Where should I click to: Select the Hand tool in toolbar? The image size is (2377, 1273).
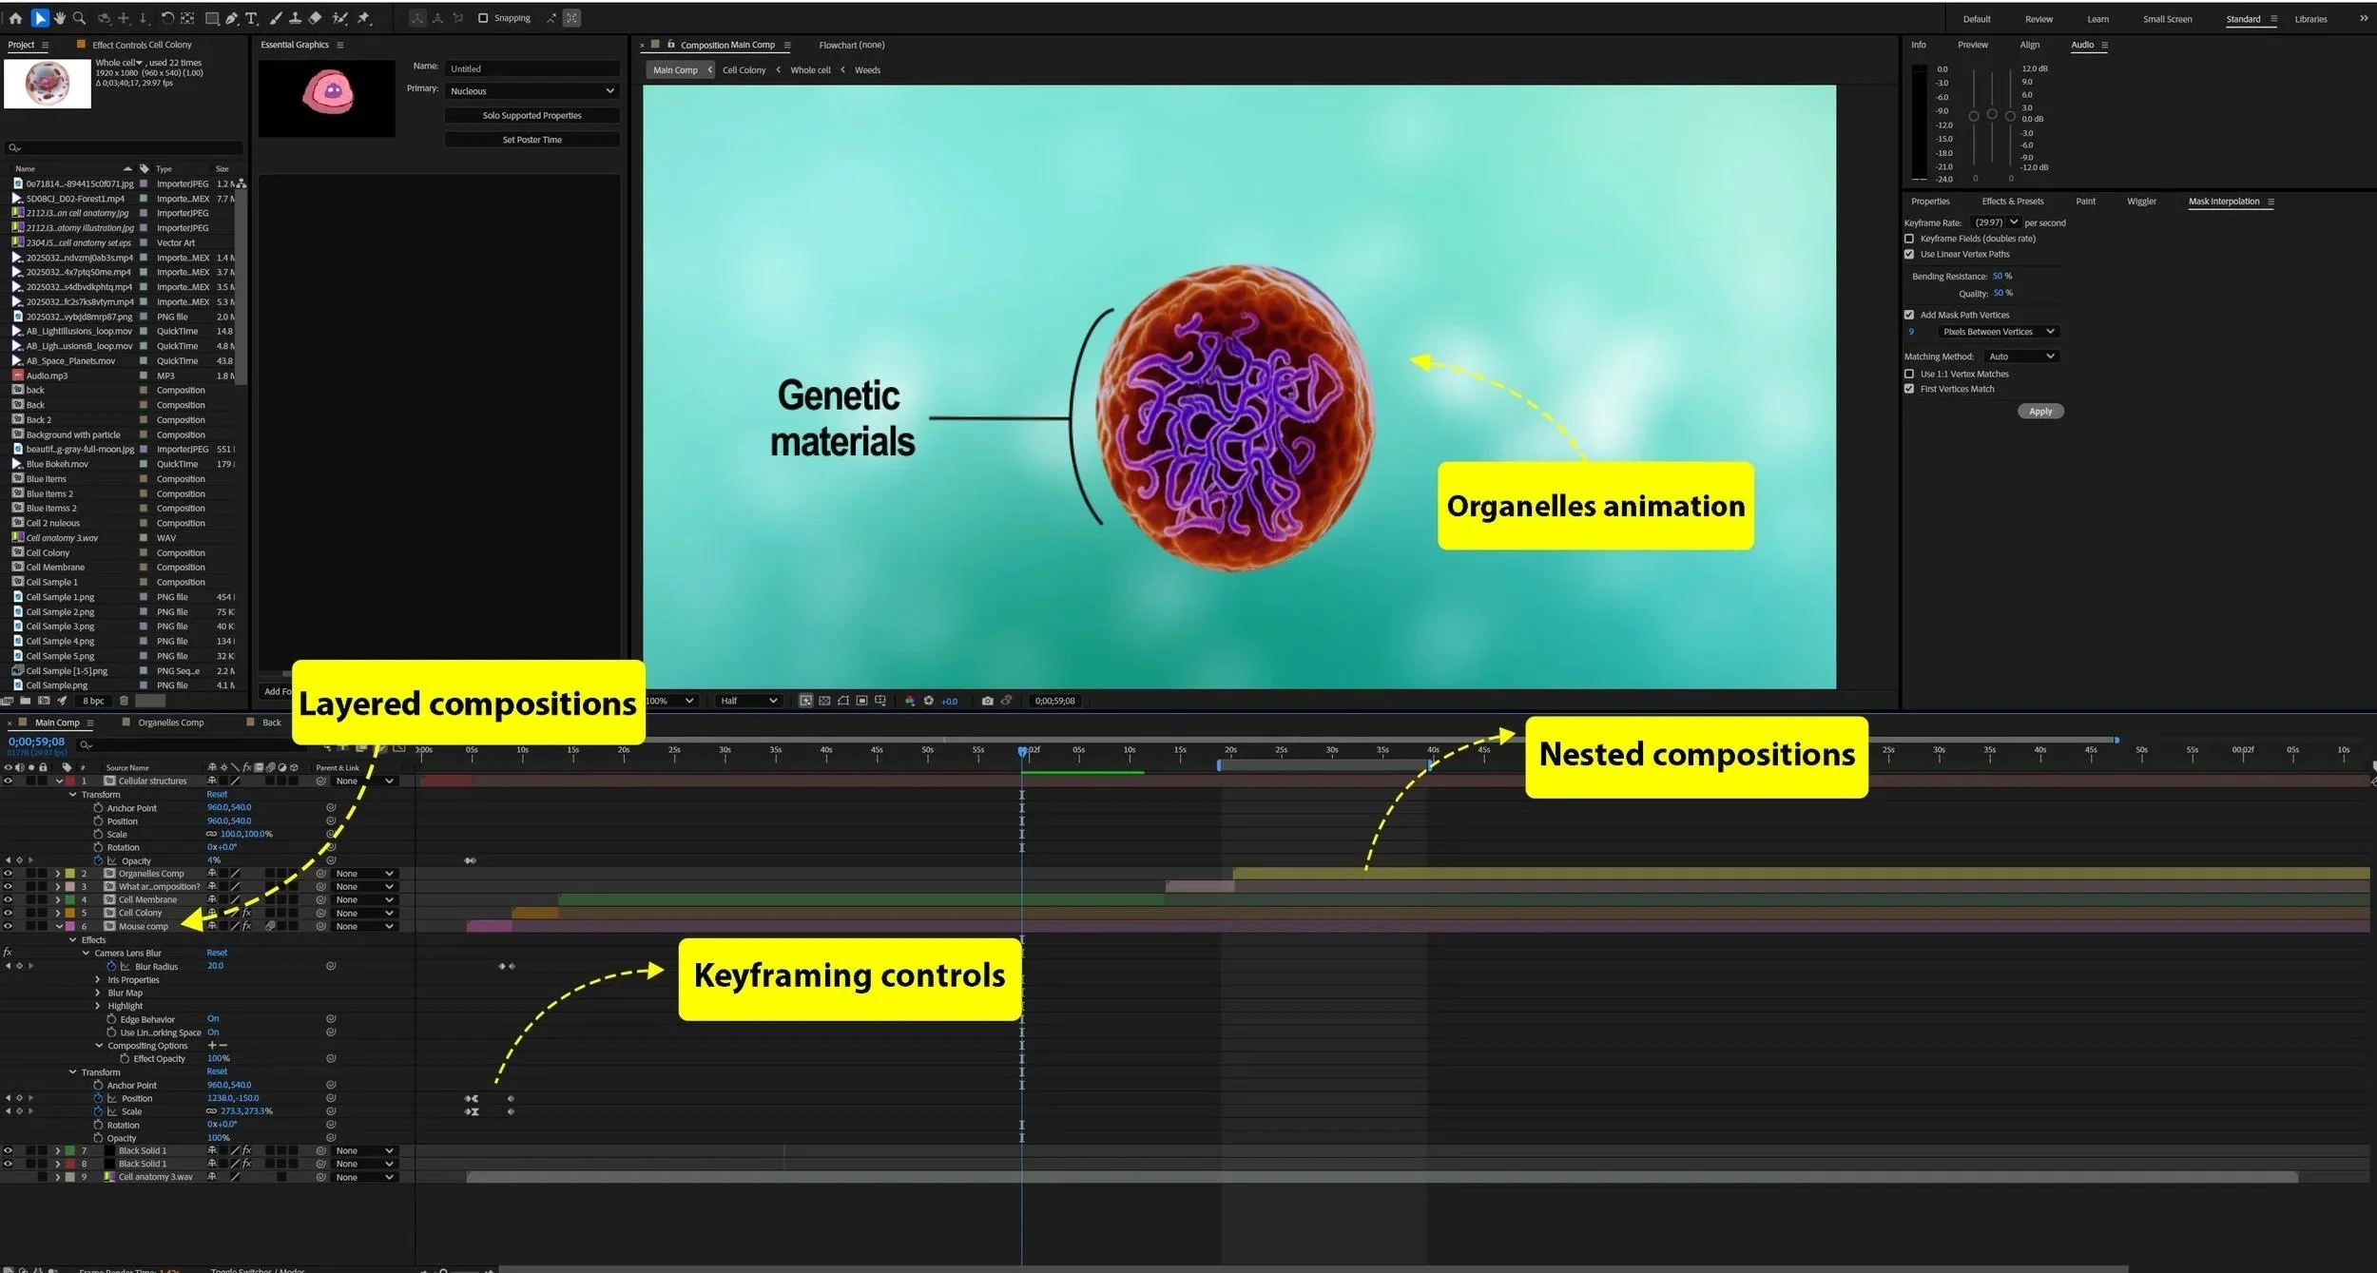point(60,18)
